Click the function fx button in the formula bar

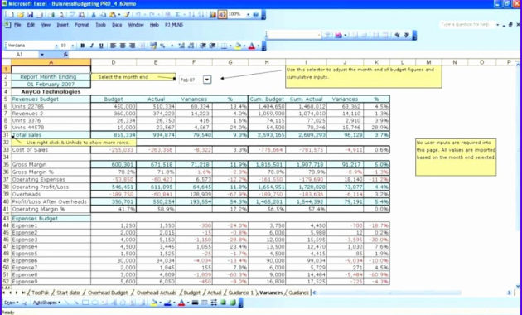[x=65, y=54]
